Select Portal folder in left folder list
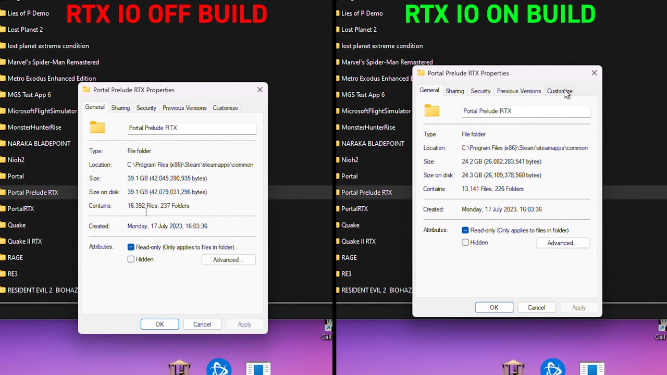The height and width of the screenshot is (375, 667). point(16,176)
